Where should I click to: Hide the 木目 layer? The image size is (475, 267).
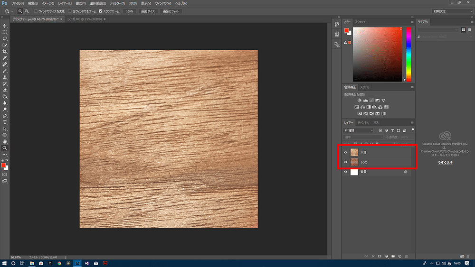click(x=345, y=153)
